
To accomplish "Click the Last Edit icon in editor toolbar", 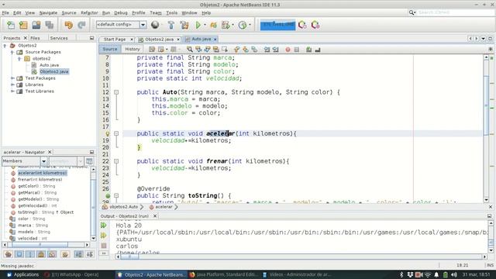I will click(152, 50).
